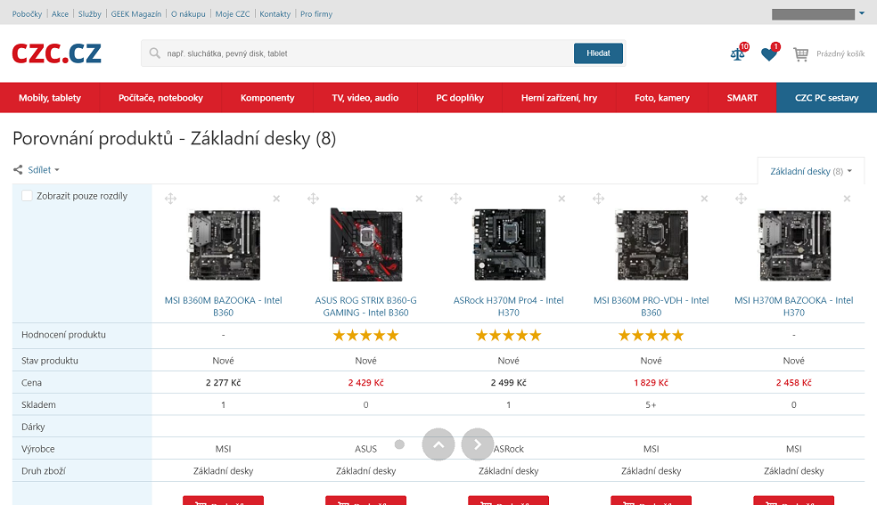
Task: Open the GEEK Magazín link
Action: [x=135, y=14]
